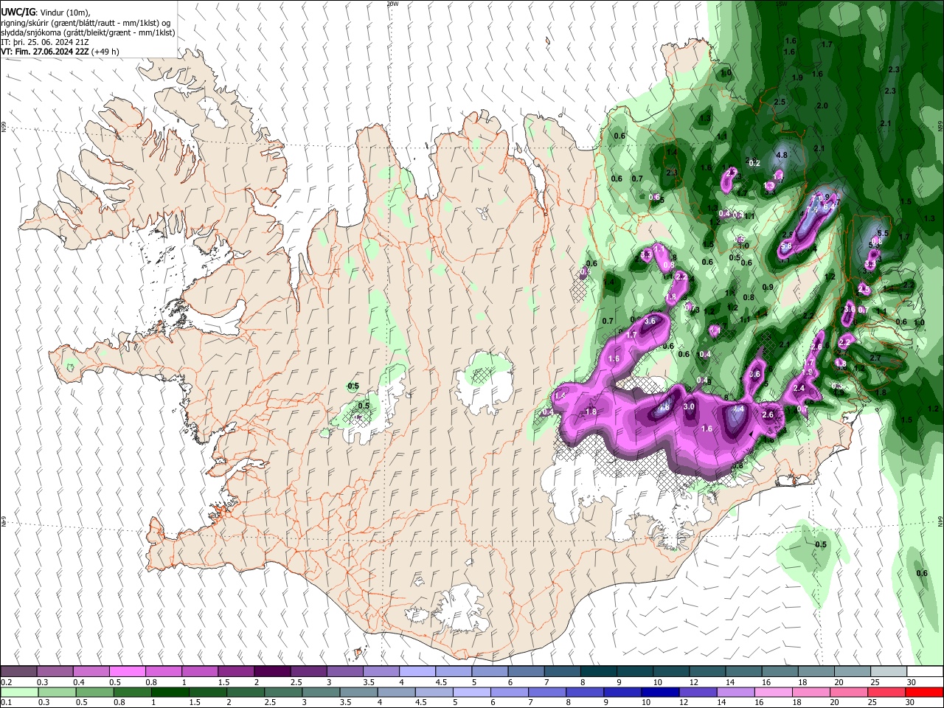This screenshot has height=708, width=944.
Task: Click the map precipitation value 5.5
Action: tap(884, 233)
